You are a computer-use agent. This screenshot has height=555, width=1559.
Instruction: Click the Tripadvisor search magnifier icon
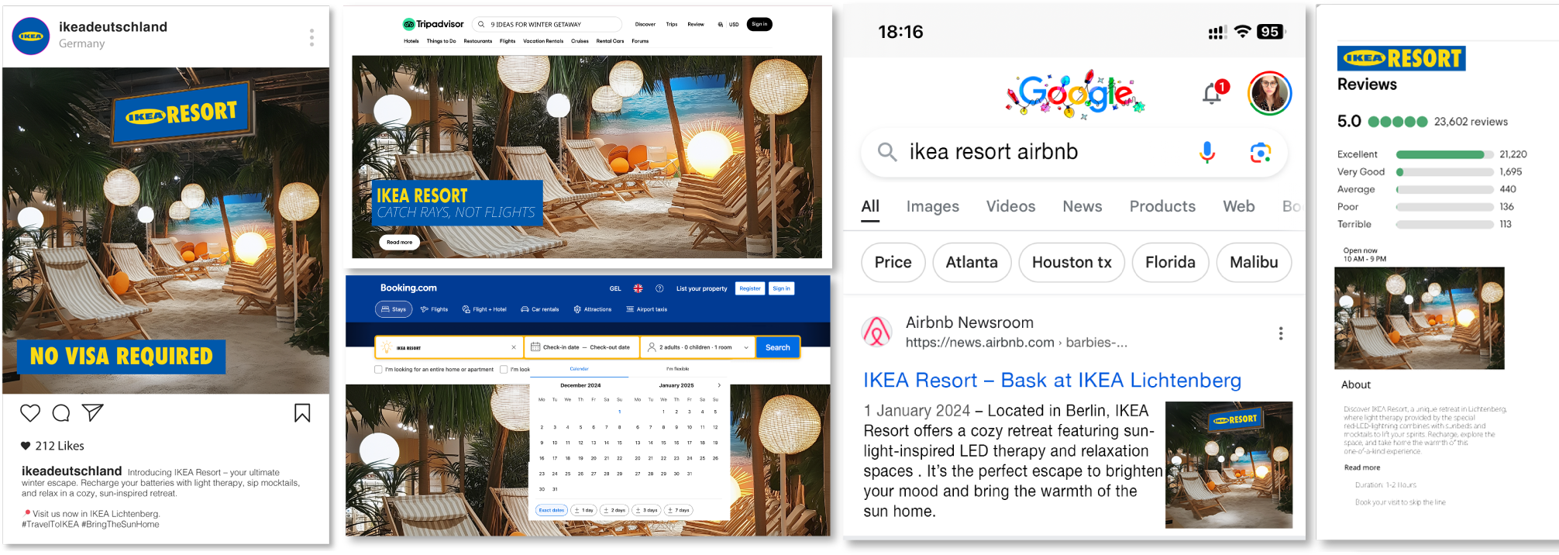click(481, 24)
